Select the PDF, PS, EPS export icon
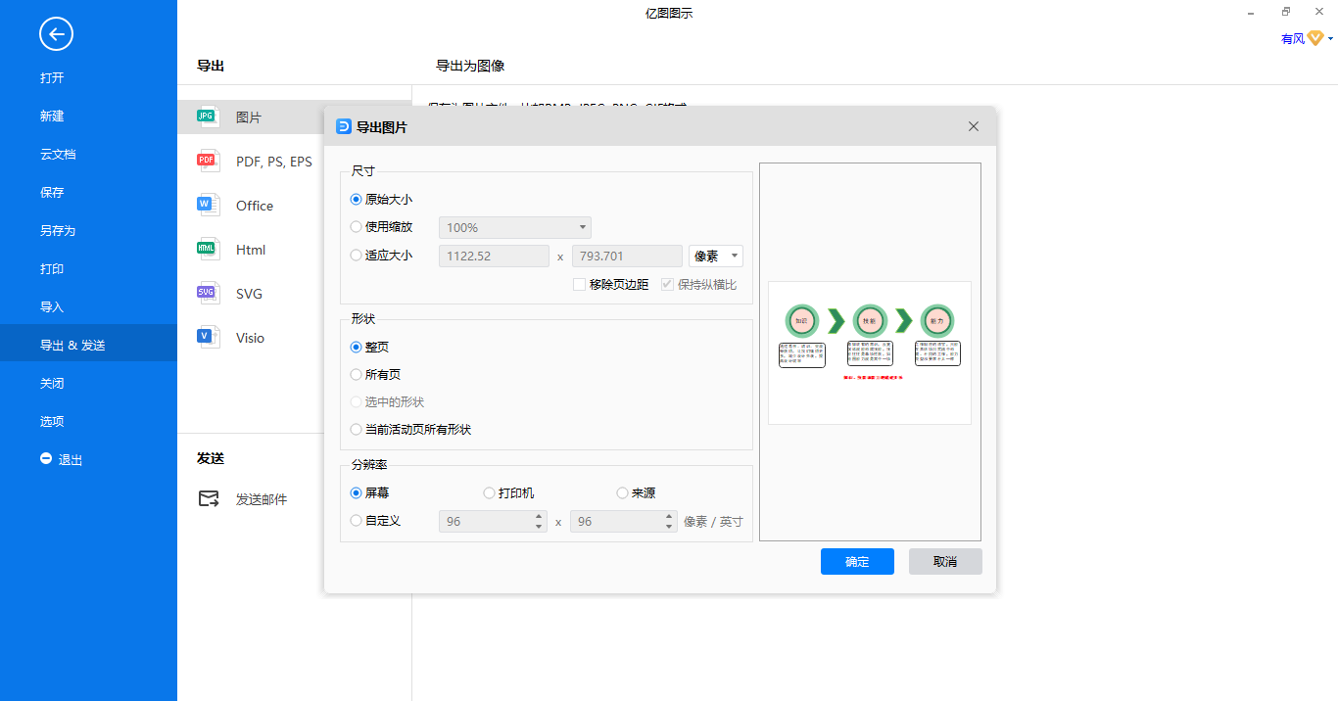 point(207,161)
